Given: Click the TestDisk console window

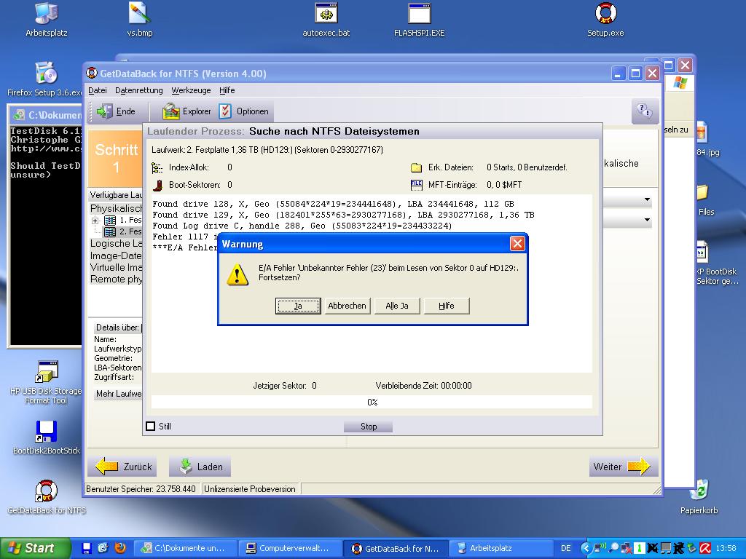Looking at the screenshot, I should [x=46, y=227].
